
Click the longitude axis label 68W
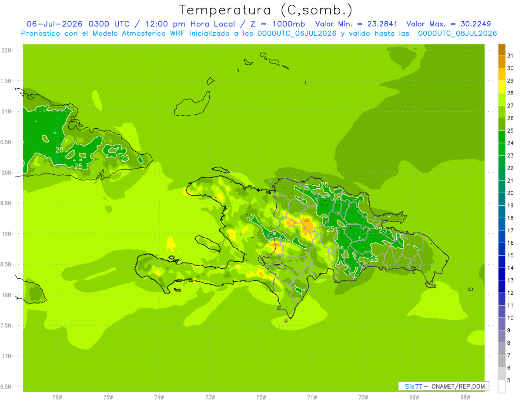tap(465, 397)
